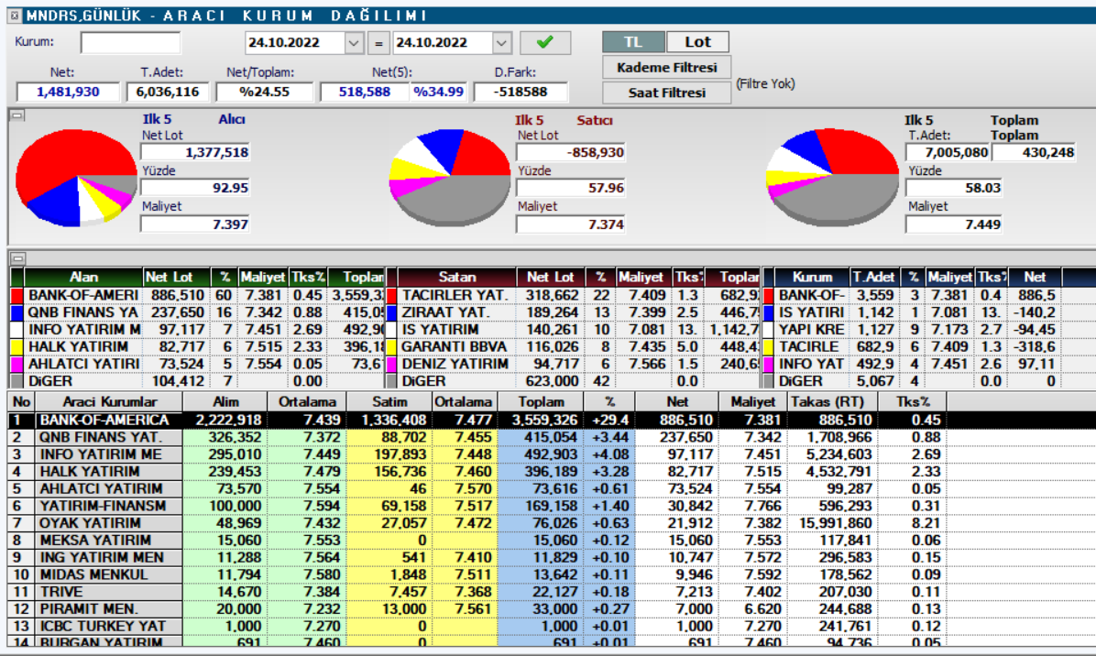
Task: Select AHLATCI YATIRIM in main table
Action: point(552,488)
